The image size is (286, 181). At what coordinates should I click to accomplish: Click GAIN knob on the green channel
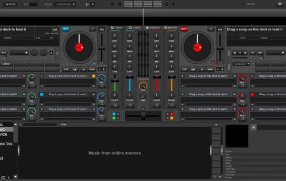pos(115,36)
